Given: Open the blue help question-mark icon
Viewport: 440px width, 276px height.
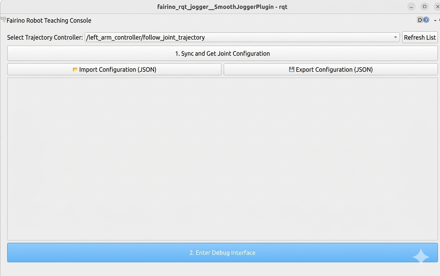Looking at the screenshot, I should (x=426, y=20).
